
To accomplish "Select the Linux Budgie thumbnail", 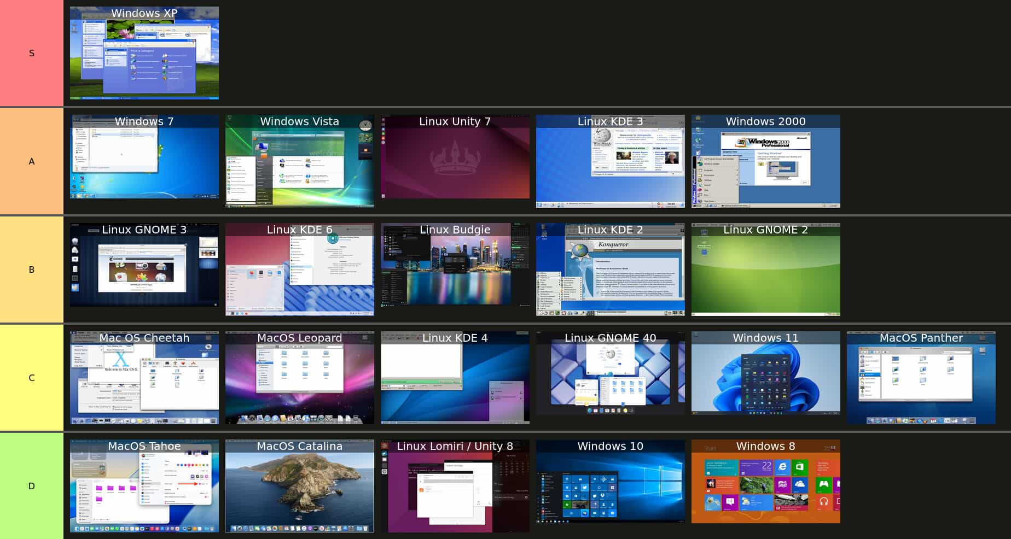I will [455, 265].
